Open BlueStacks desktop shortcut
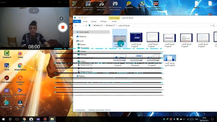Viewport: 217px width, 122px height. tap(129, 4)
